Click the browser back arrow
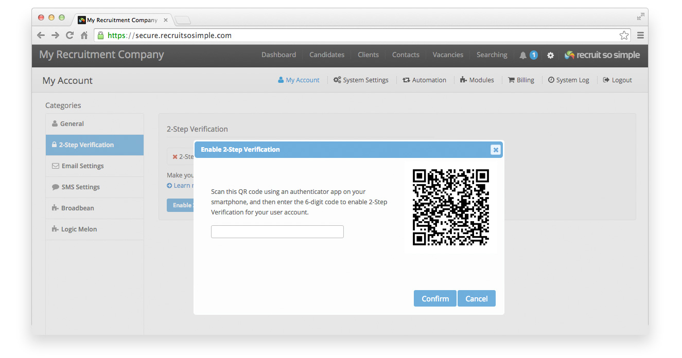This screenshot has height=358, width=682. (41, 35)
